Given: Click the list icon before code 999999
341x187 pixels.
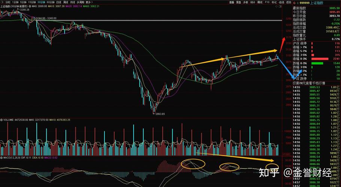Looking at the screenshot, I should tap(298, 2).
